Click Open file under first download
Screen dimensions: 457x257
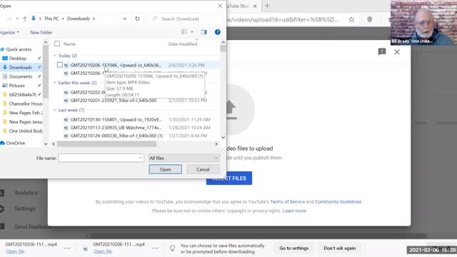click(x=15, y=251)
